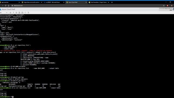Open the browser profile avatar
This screenshot has height=98, width=174.
[x=172, y=5]
